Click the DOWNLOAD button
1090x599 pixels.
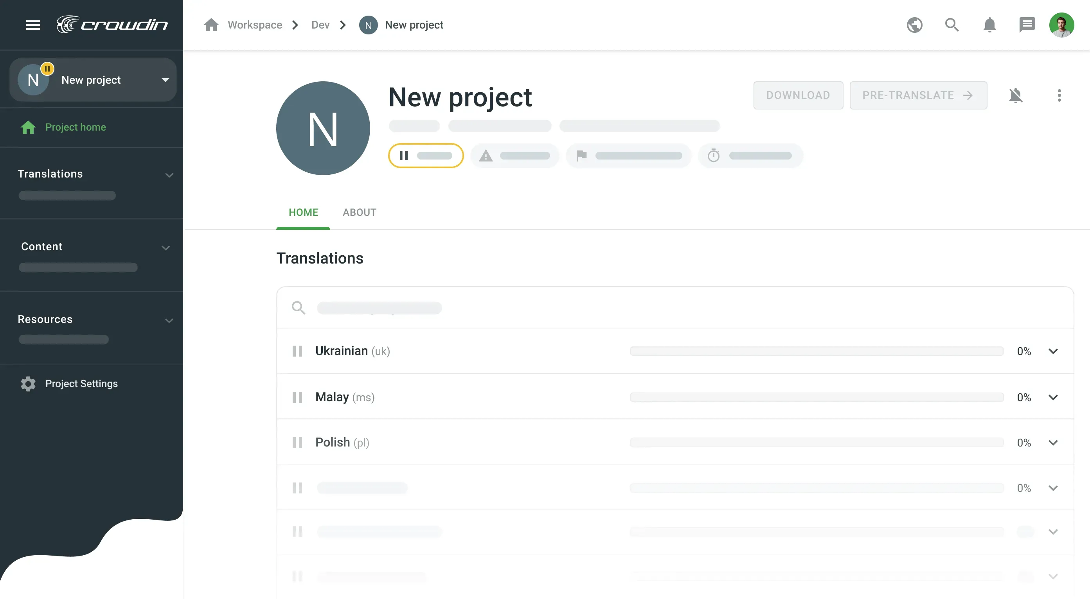pos(798,95)
